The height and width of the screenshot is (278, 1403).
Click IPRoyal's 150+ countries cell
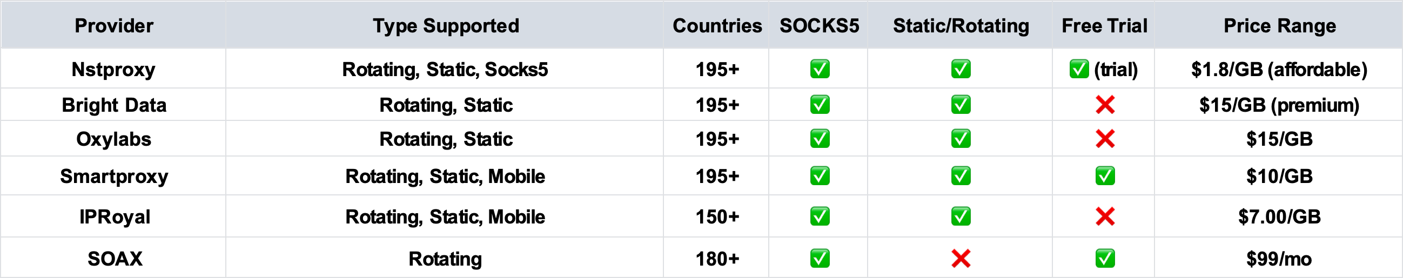717,216
